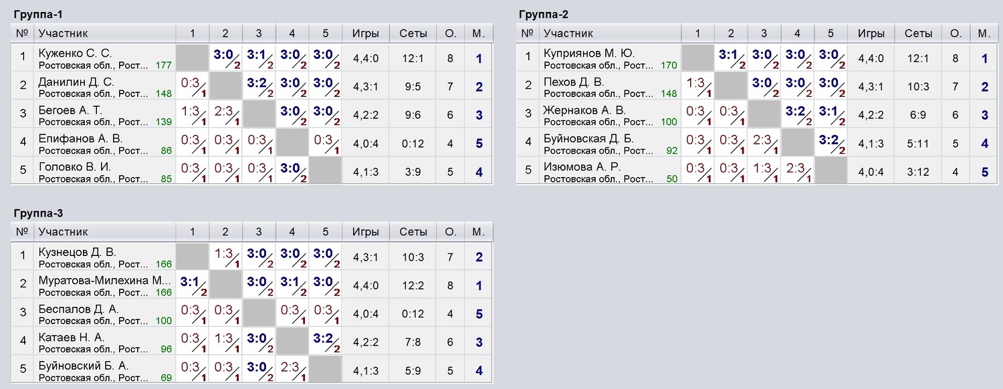Select participant Куженко С. С.
Screen dimensions: 1003x389
[x=75, y=53]
